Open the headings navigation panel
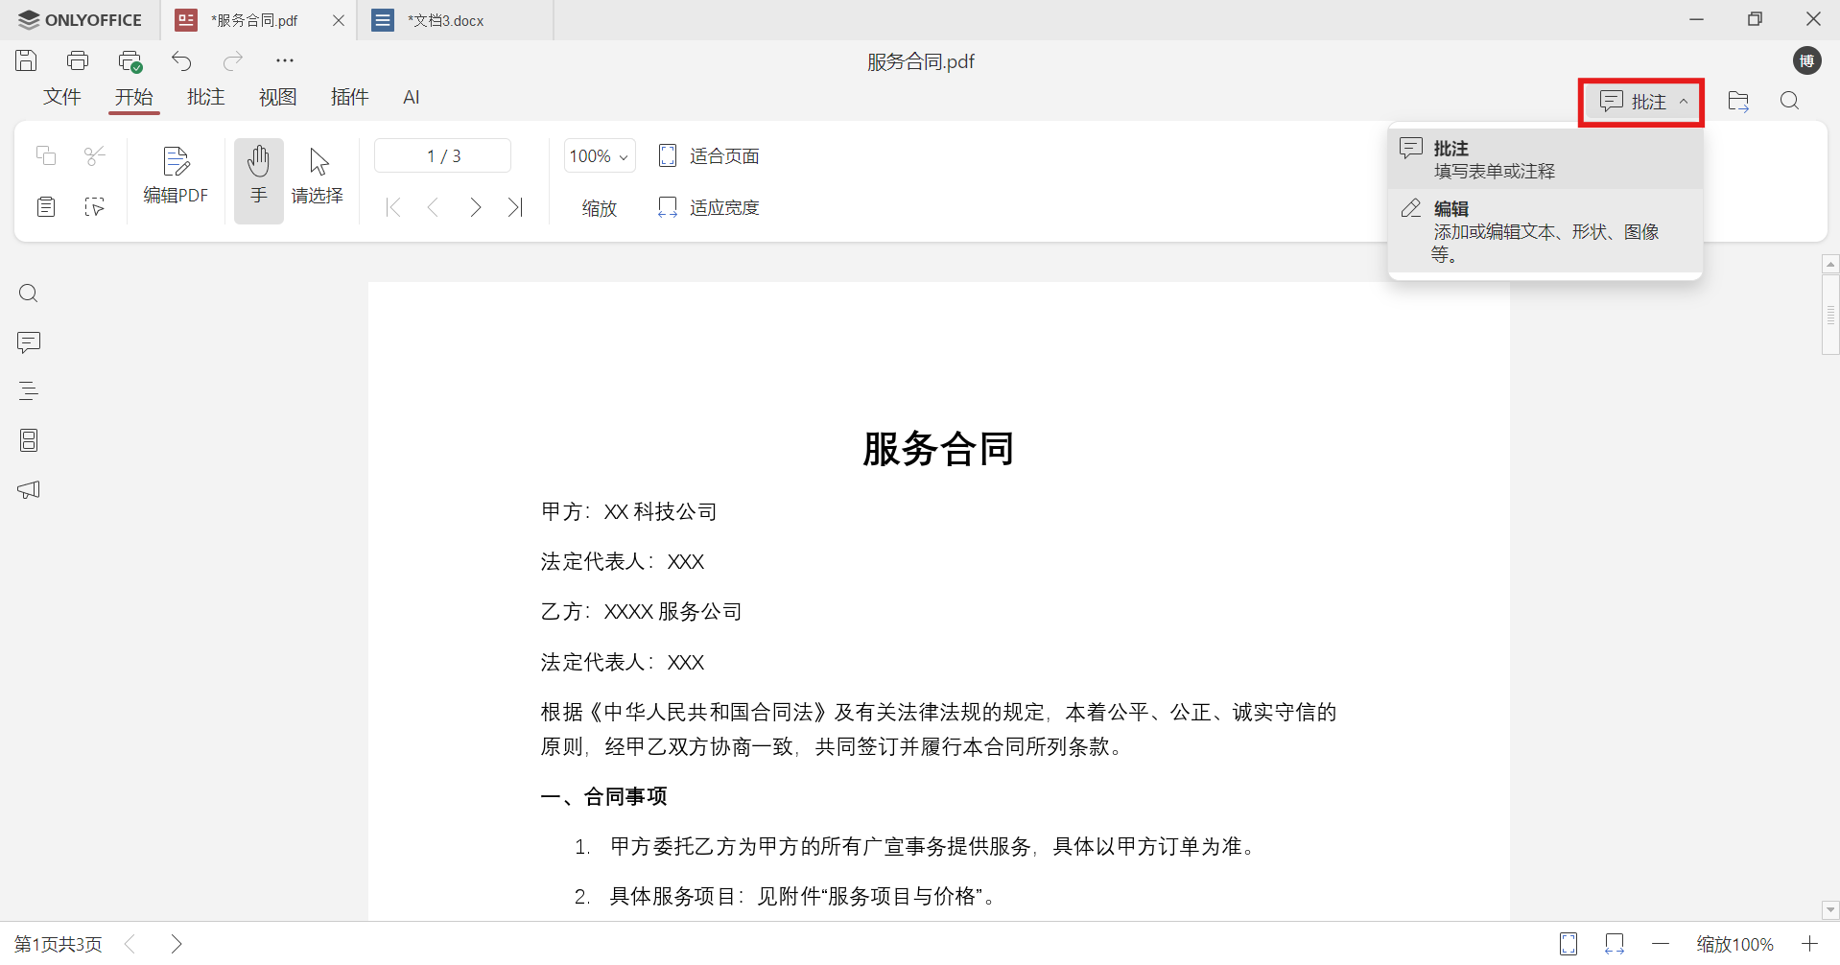Viewport: 1840px width, 965px height. pos(28,390)
